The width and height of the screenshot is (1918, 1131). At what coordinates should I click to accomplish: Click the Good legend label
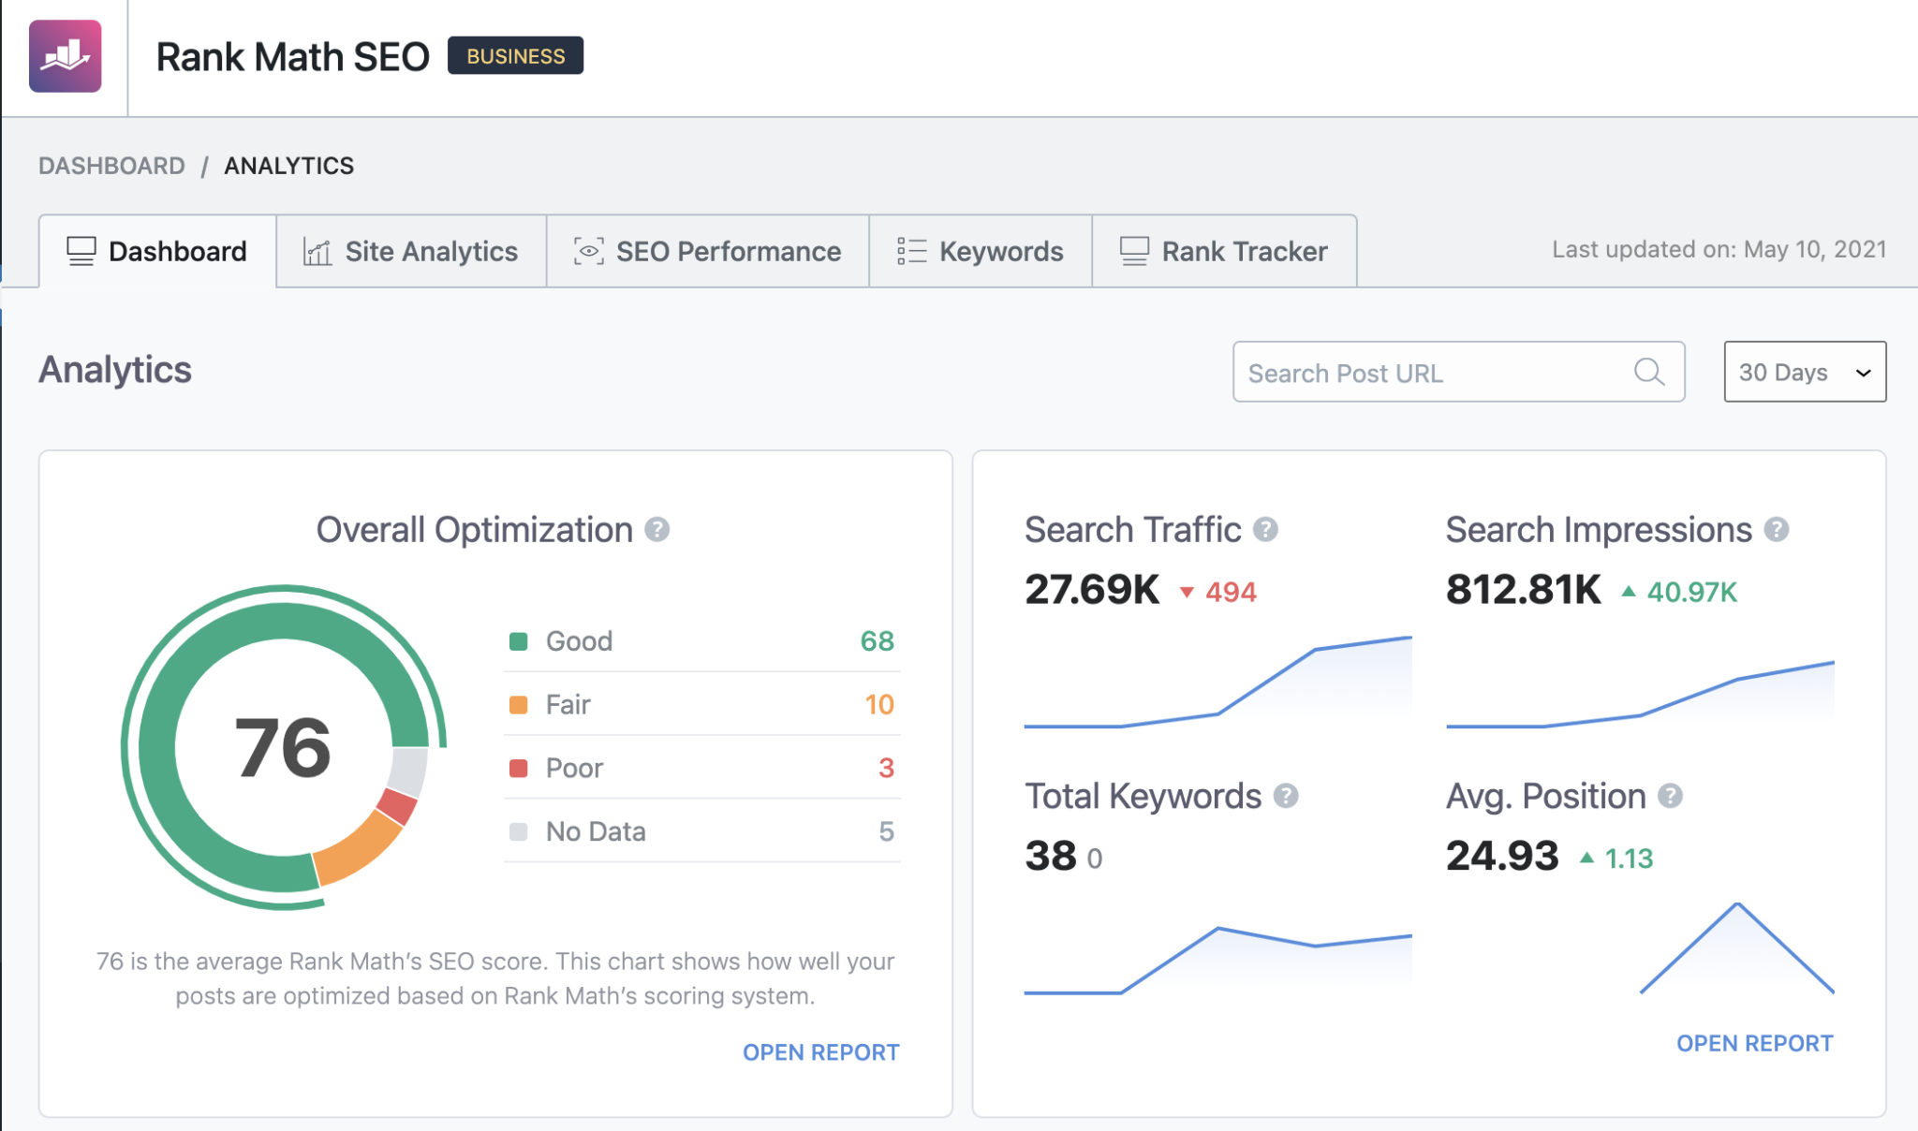(x=579, y=641)
